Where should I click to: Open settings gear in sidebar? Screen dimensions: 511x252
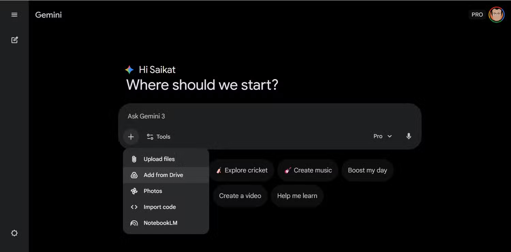point(14,233)
